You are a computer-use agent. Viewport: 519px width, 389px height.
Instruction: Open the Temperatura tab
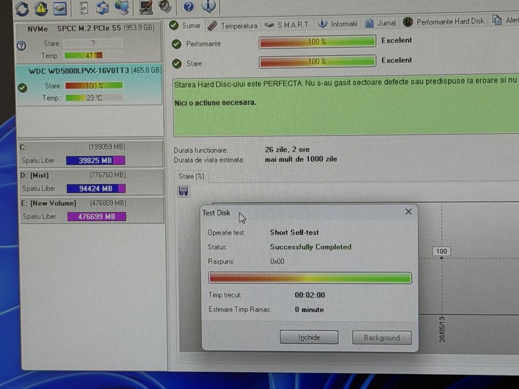point(233,26)
